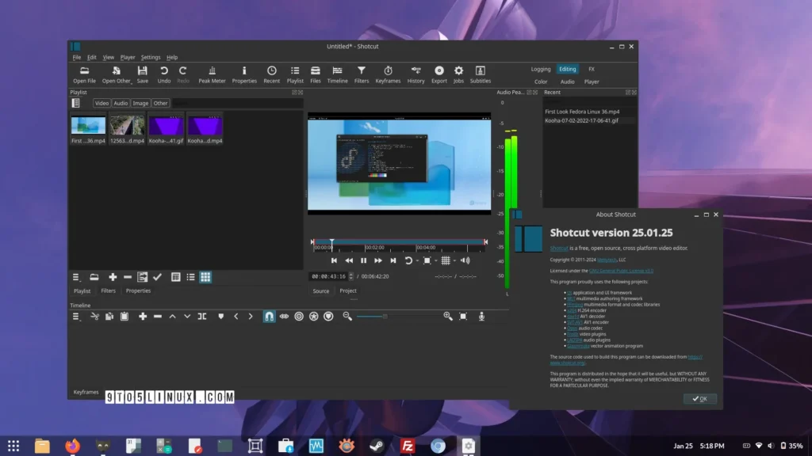The width and height of the screenshot is (812, 456).
Task: Show the History panel
Action: click(416, 74)
